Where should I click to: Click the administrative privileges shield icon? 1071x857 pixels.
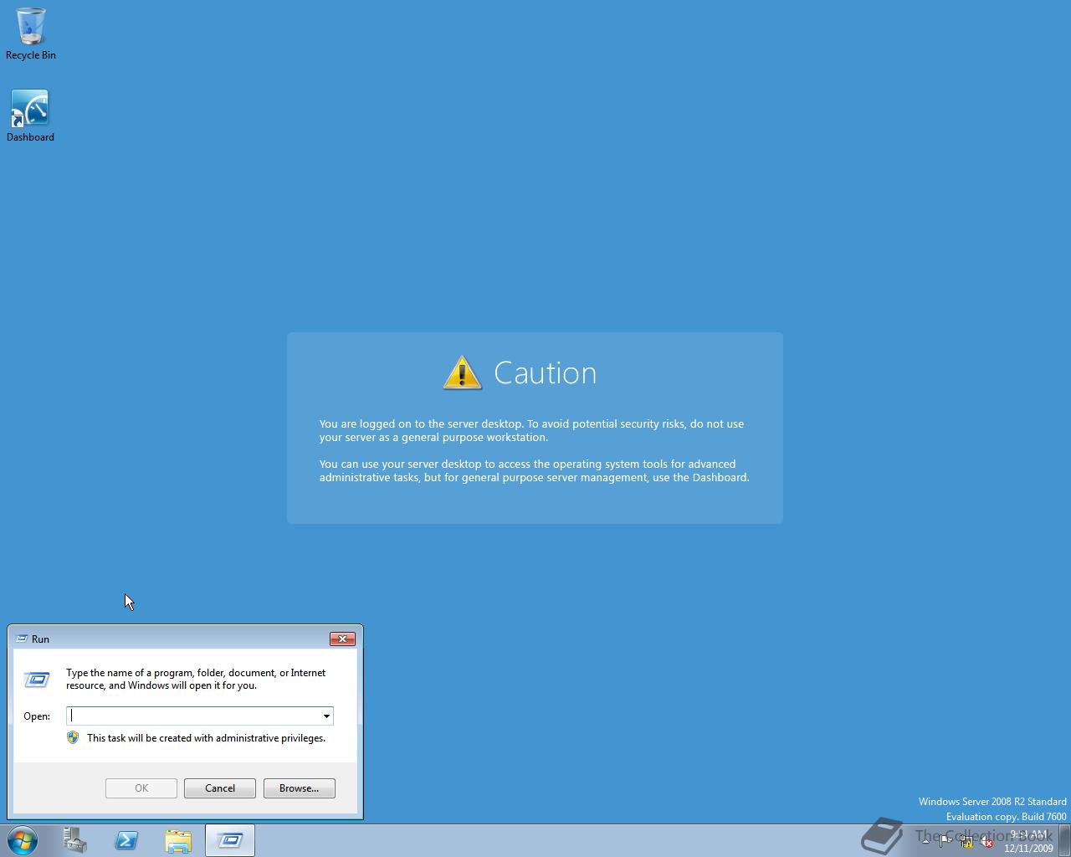[x=73, y=738]
